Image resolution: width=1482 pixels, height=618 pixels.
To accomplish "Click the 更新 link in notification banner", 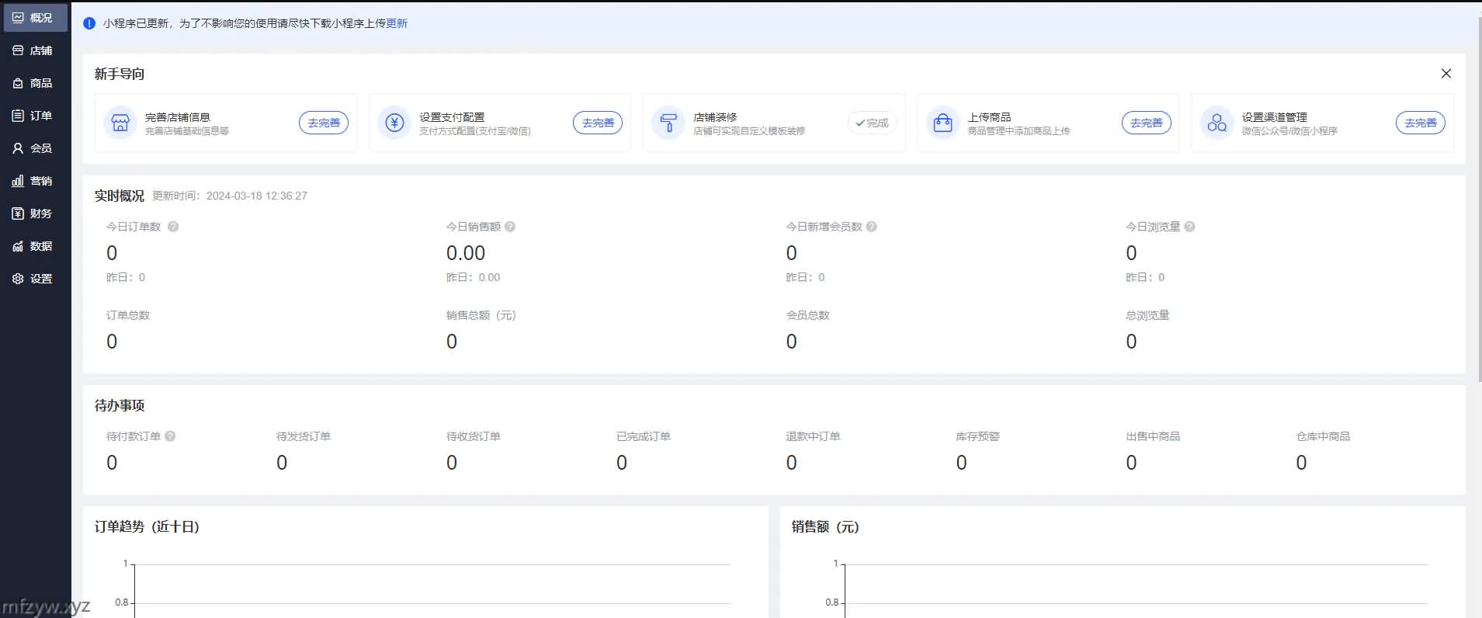I will [397, 23].
